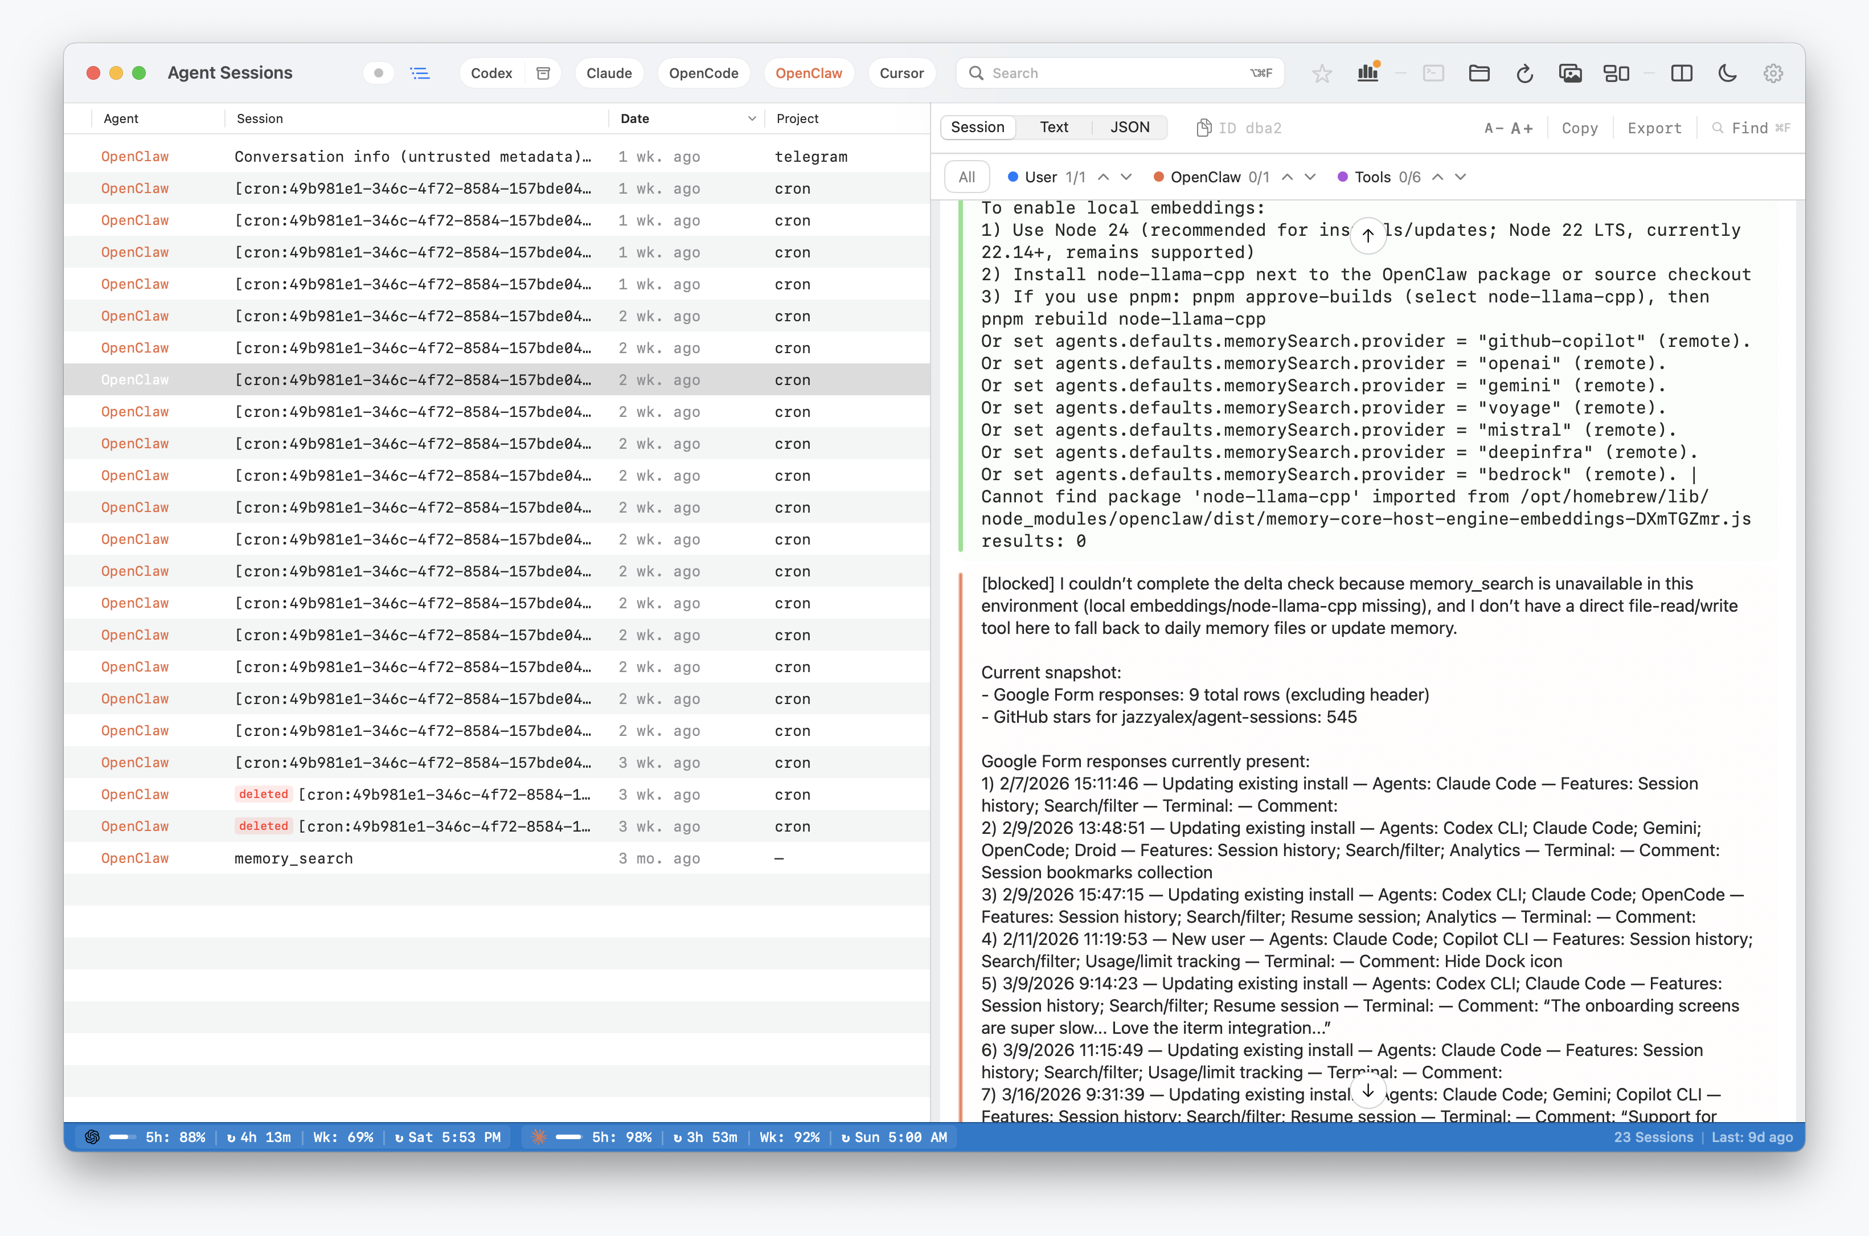Switch to the JSON view tab
1869x1236 pixels.
click(x=1129, y=127)
